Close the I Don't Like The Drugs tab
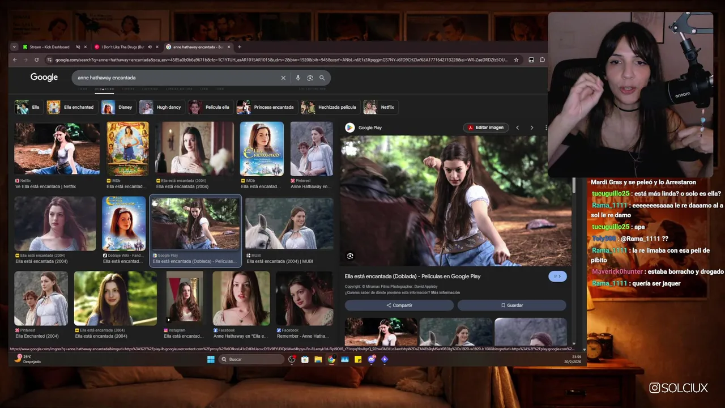This screenshot has width=725, height=408. click(157, 47)
